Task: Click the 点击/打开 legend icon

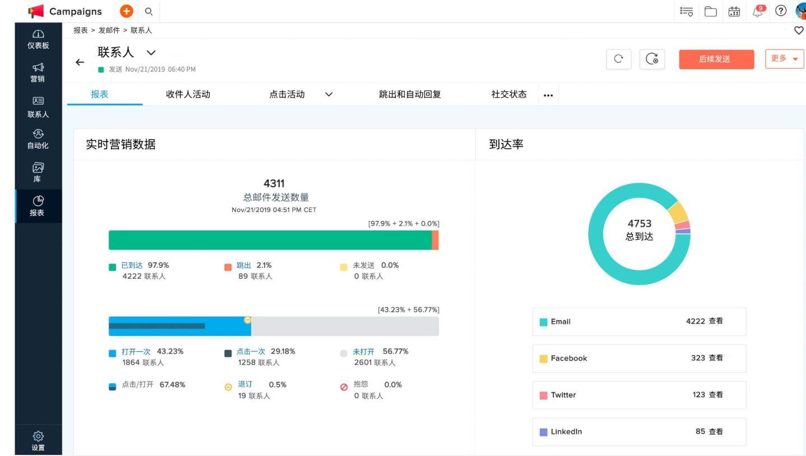Action: click(x=112, y=386)
